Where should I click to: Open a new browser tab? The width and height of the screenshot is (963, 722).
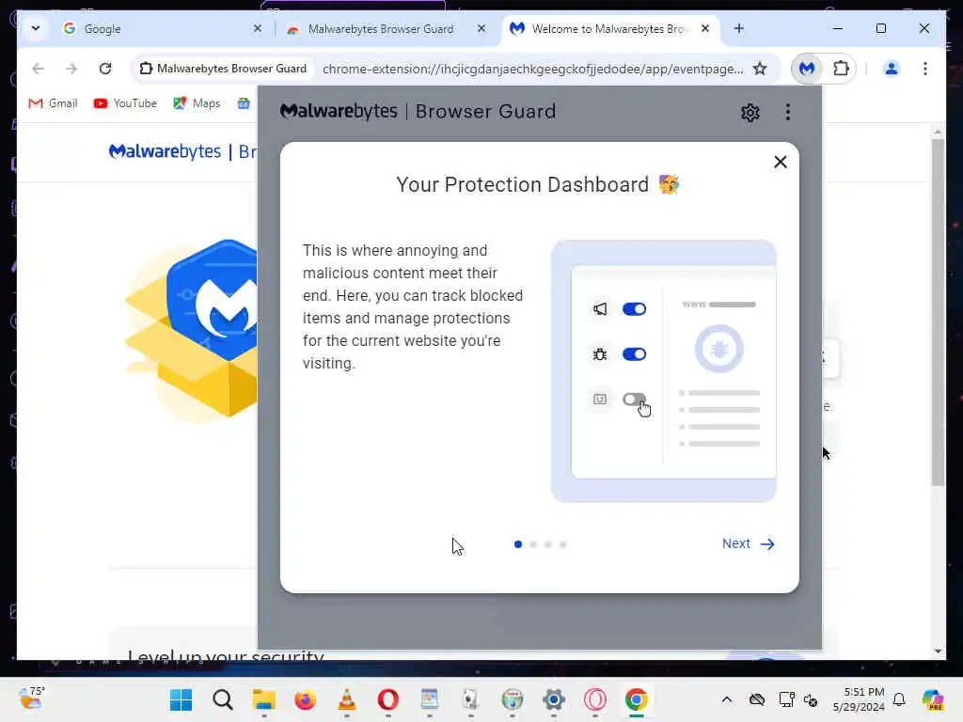739,28
